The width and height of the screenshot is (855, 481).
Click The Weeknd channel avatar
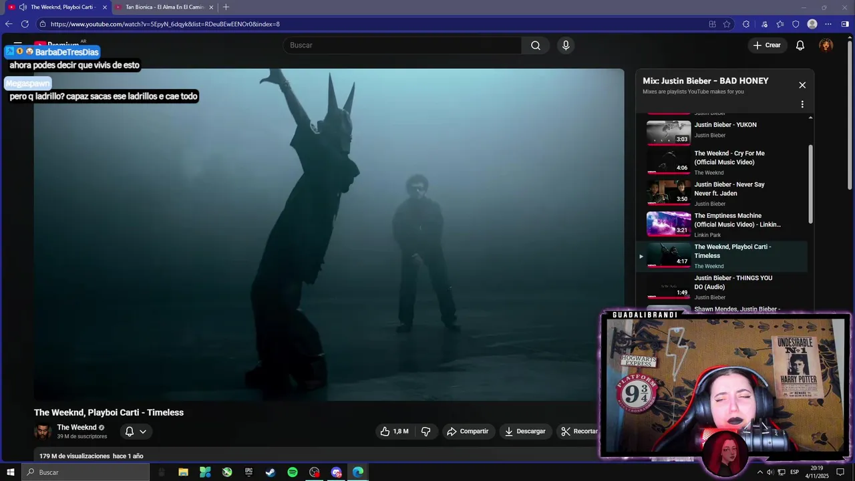(43, 432)
